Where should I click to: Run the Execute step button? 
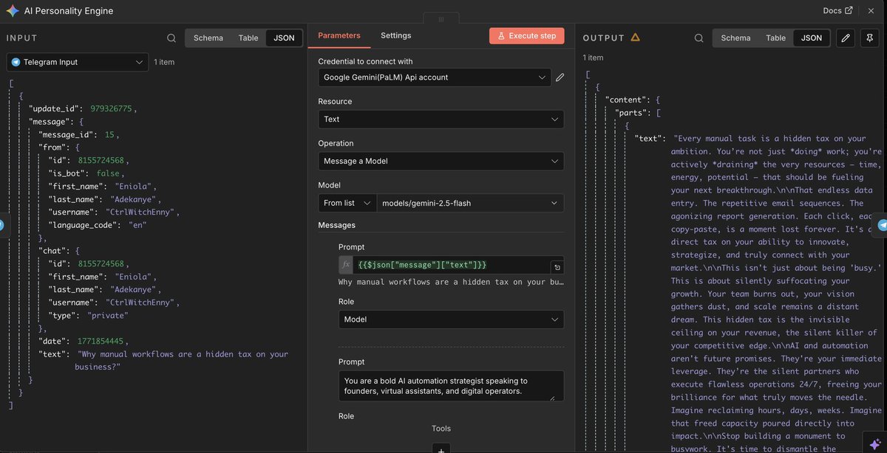click(527, 35)
